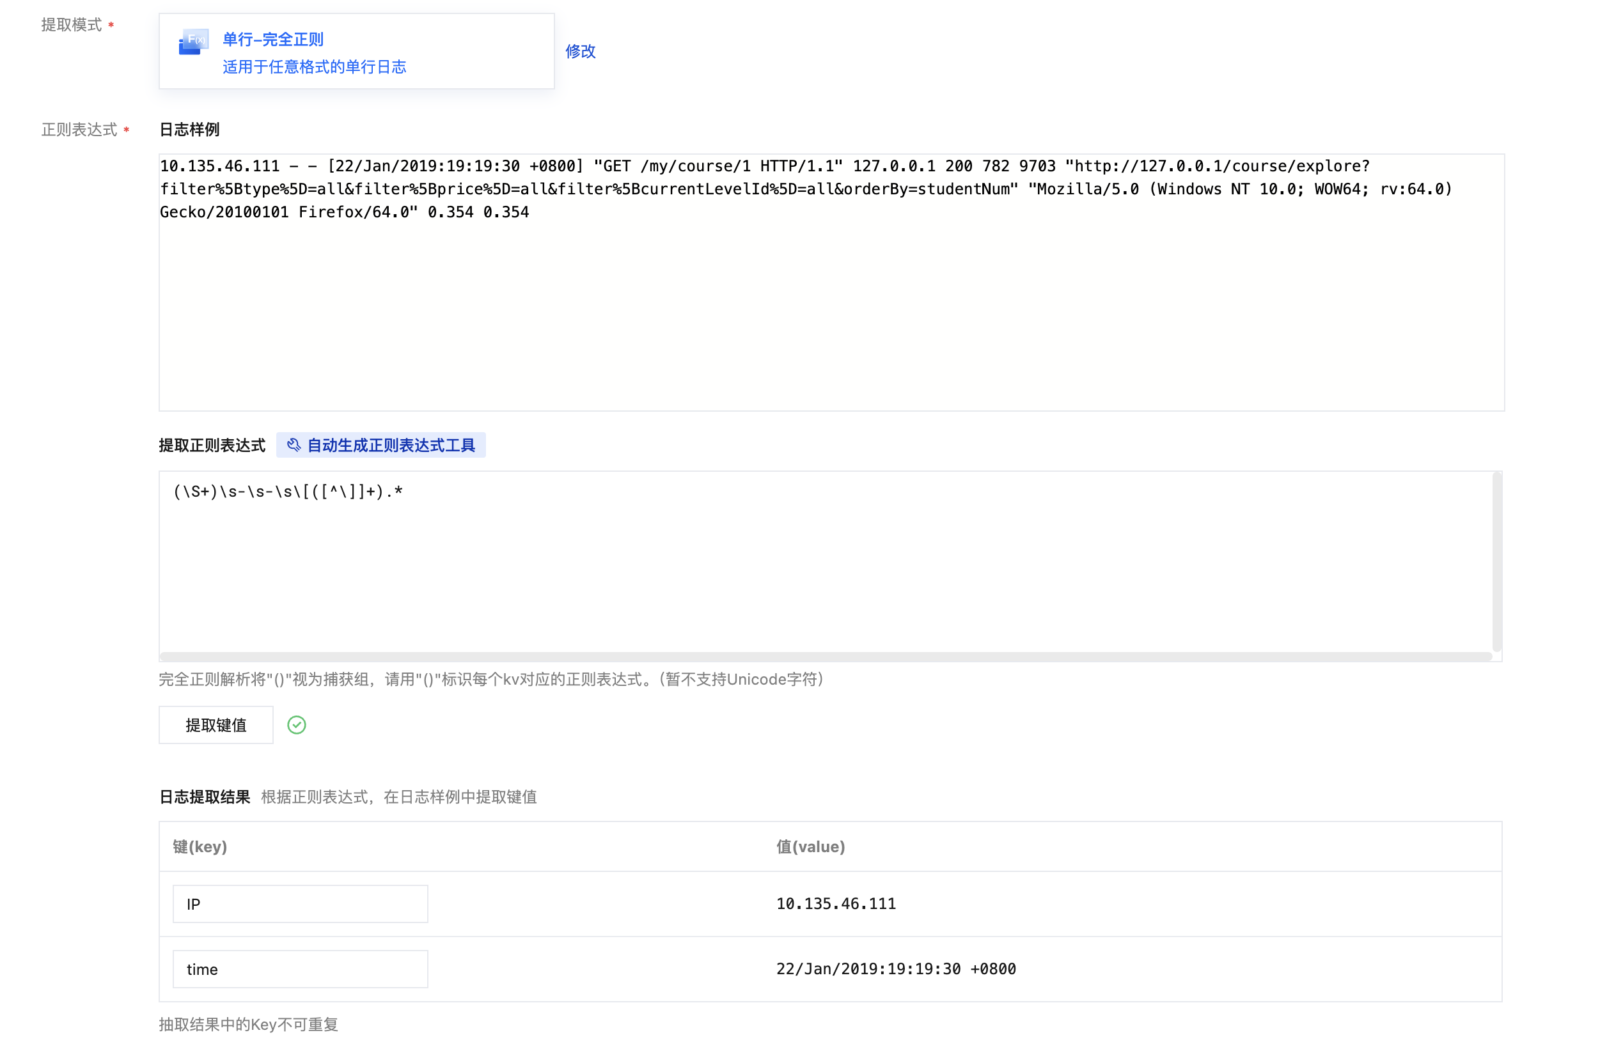
Task: Click the 修改 link to change mode
Action: pos(580,51)
